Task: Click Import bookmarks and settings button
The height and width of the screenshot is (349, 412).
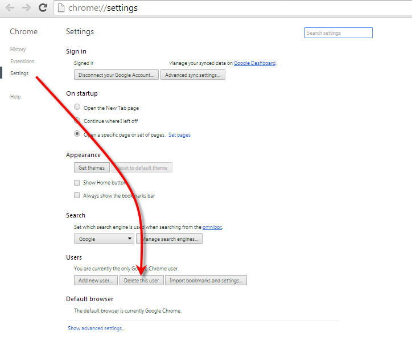Action: pyautogui.click(x=206, y=281)
